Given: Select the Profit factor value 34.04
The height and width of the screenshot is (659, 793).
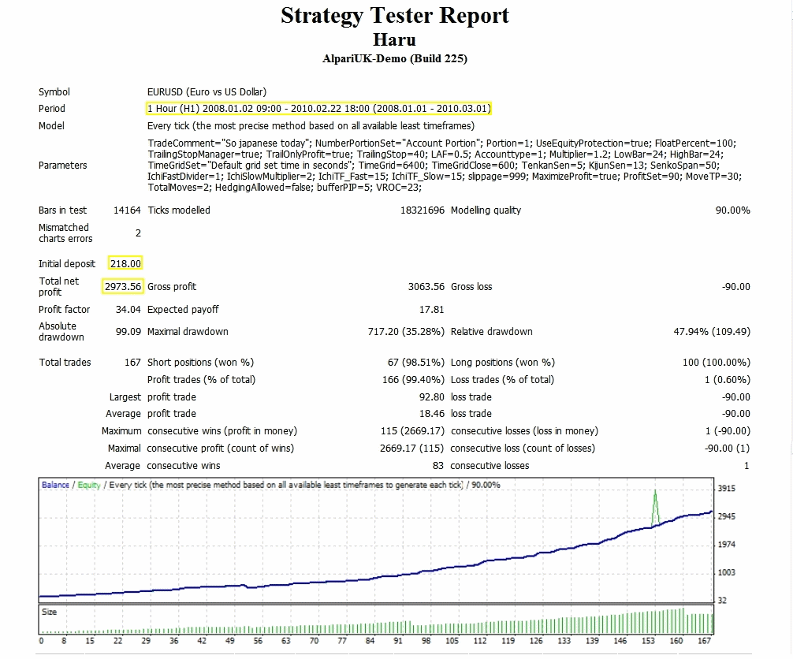Looking at the screenshot, I should [128, 310].
